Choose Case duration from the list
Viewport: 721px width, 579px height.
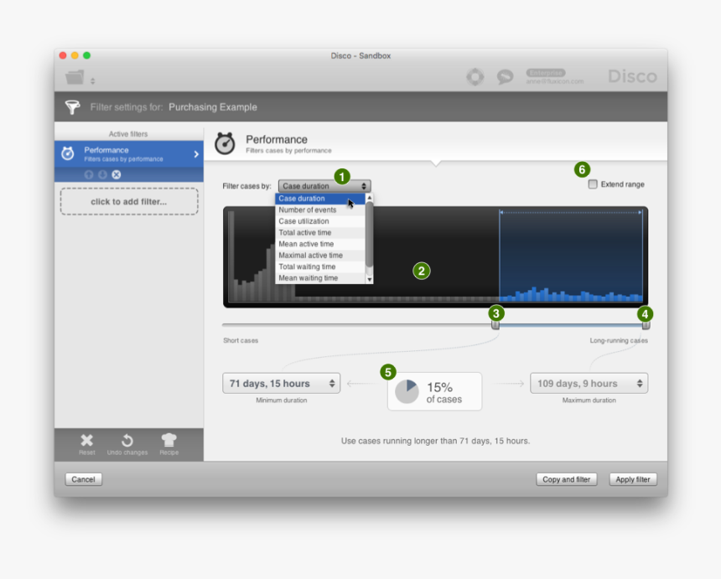320,199
